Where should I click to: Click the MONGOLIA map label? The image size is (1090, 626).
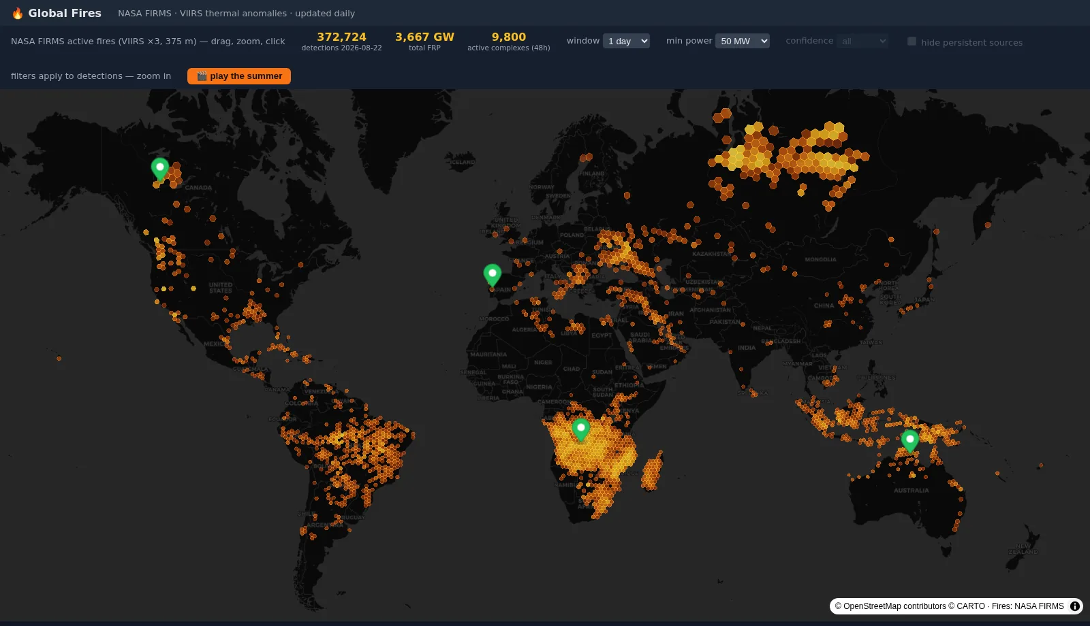point(820,259)
